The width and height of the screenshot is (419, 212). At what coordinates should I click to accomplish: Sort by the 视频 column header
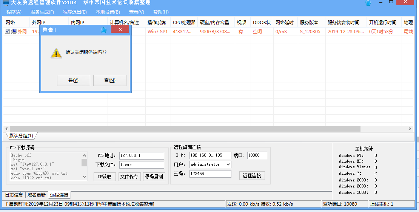(243, 22)
